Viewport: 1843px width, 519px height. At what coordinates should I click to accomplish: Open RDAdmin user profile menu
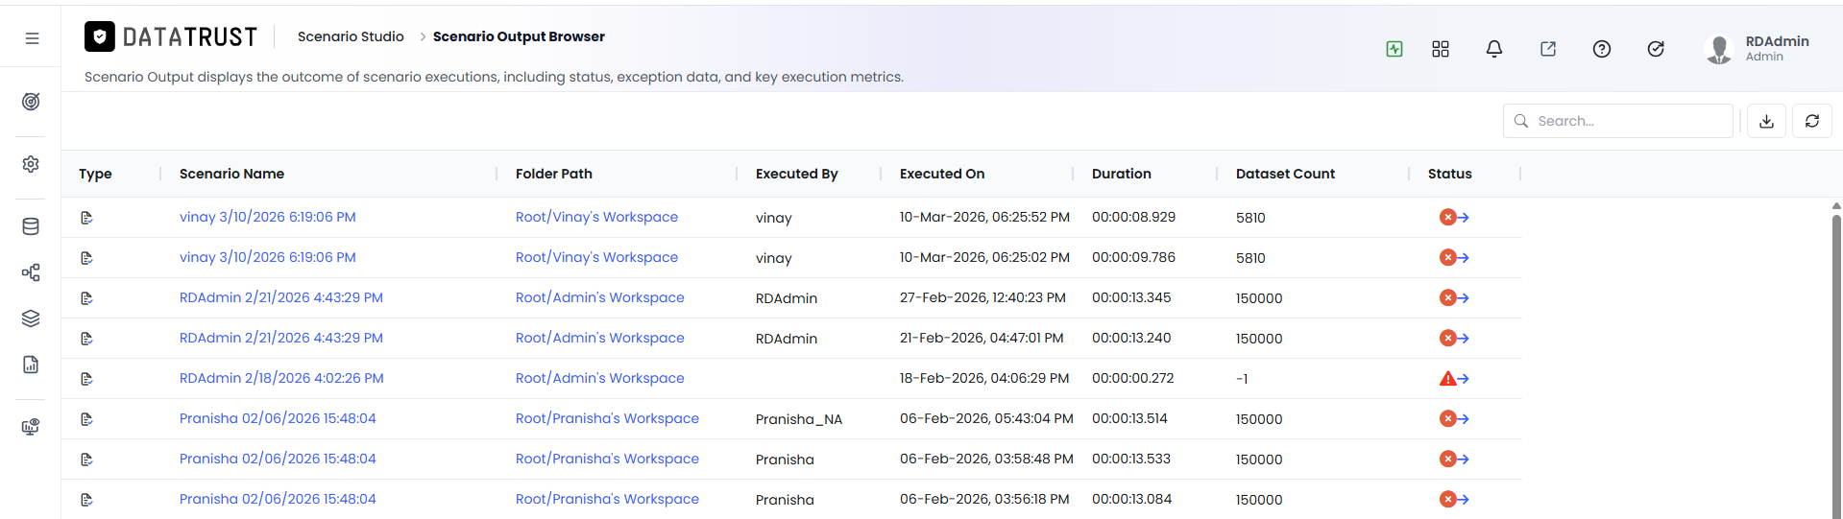(1758, 48)
